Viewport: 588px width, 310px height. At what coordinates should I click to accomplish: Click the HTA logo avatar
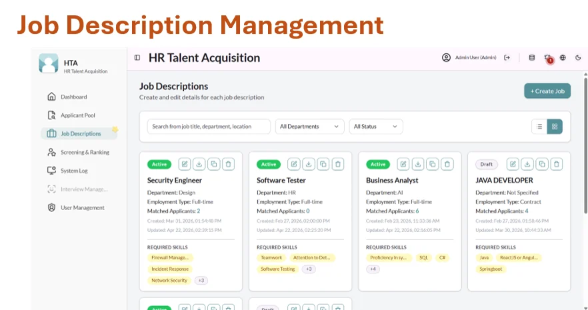click(x=49, y=63)
